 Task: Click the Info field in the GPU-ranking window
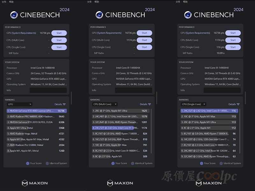click(x=48, y=90)
